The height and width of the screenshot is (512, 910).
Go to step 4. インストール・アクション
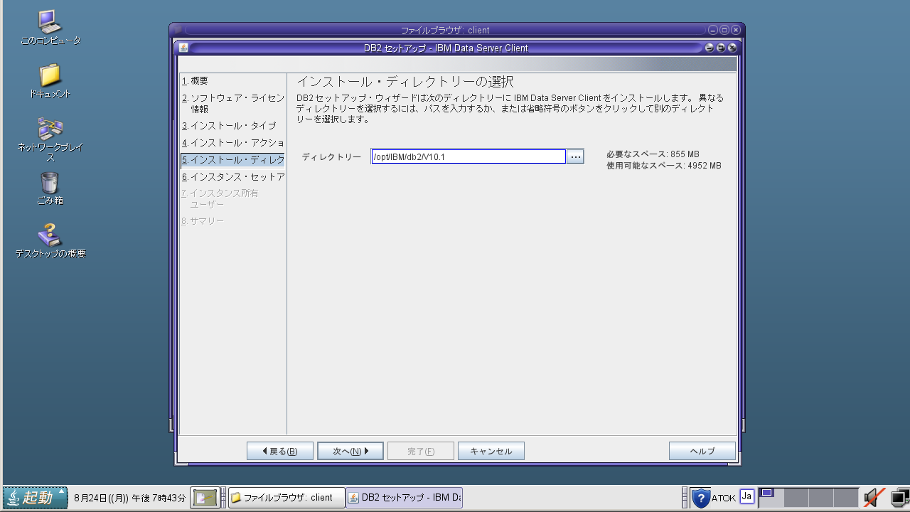232,143
